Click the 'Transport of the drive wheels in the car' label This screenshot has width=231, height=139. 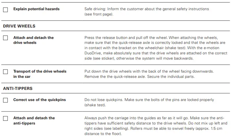click(39, 74)
